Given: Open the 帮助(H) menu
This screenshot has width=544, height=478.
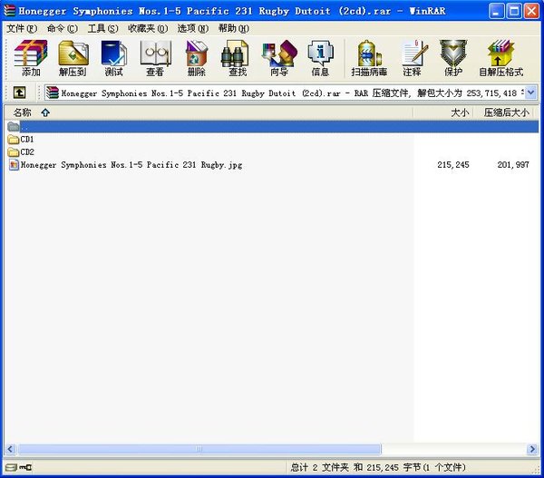Looking at the screenshot, I should pos(234,28).
